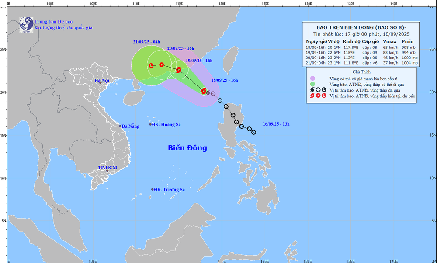Screen dimensions: 437x263
Task: Click the 'Vmax' column header
Action: coord(389,41)
